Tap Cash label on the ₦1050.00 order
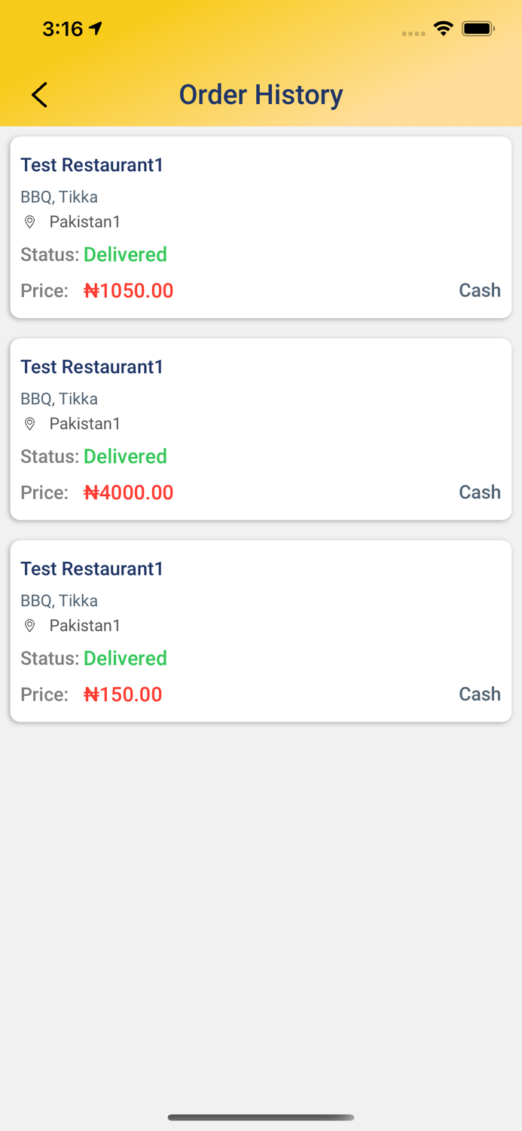The height and width of the screenshot is (1131, 522). [x=480, y=290]
